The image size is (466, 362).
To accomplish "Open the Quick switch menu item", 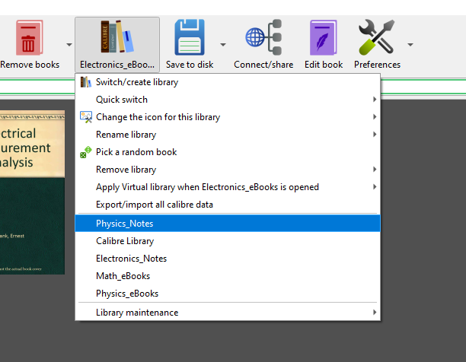I will click(x=228, y=100).
